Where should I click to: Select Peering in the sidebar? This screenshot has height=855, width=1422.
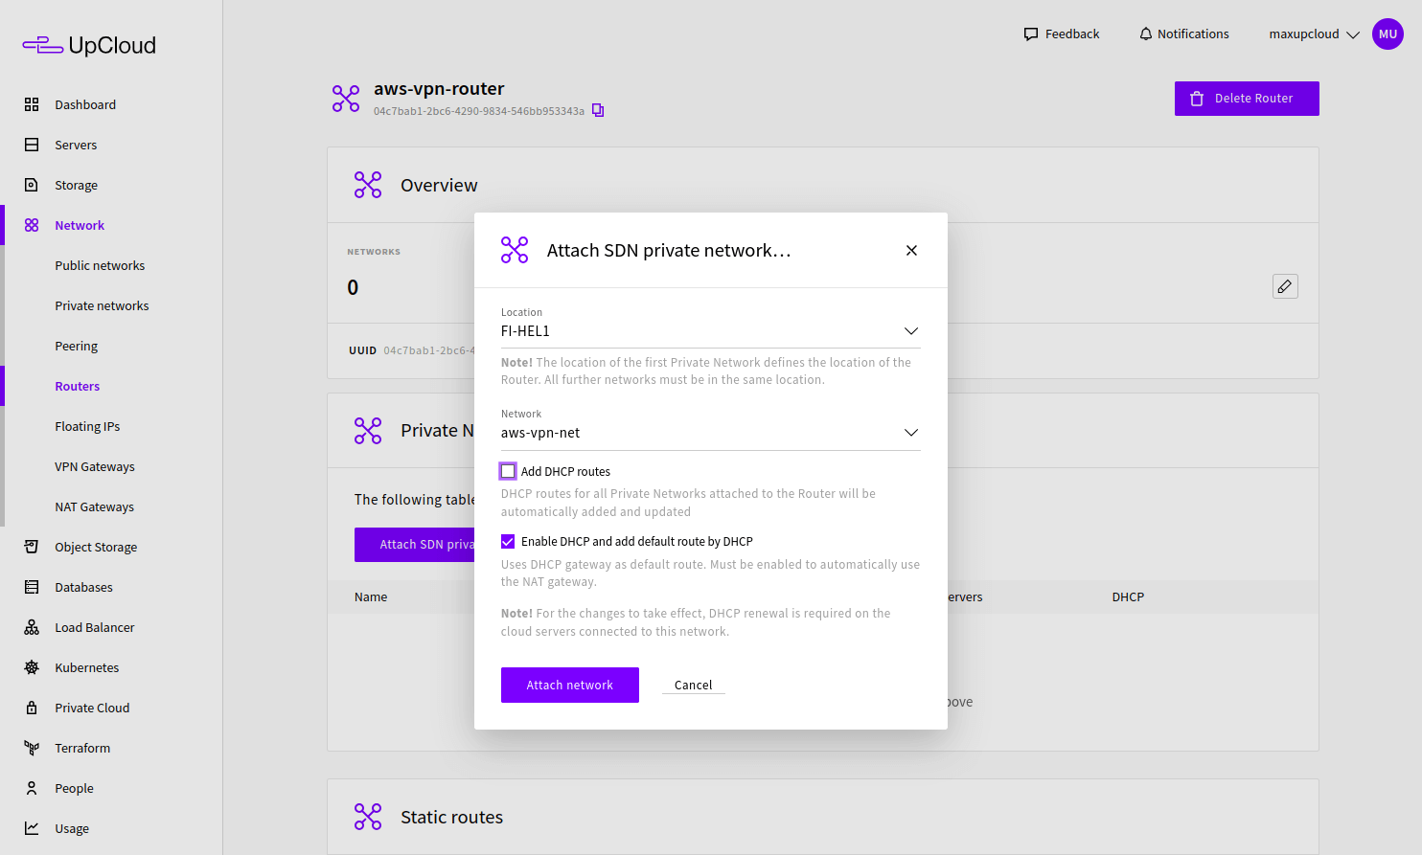tap(77, 346)
